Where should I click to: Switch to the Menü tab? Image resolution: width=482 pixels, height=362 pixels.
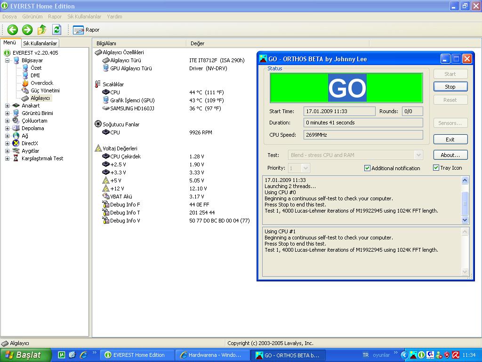(x=10, y=42)
